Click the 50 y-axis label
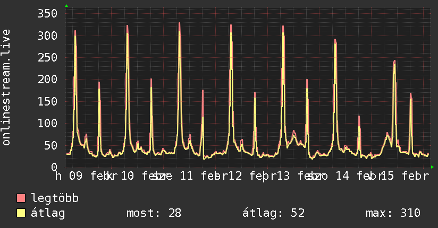438x228 pixels. [x=51, y=145]
